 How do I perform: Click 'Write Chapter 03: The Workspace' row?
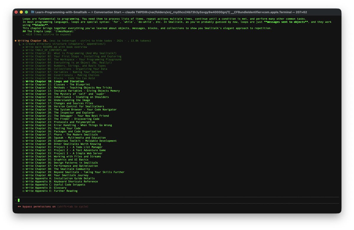tap(72, 59)
